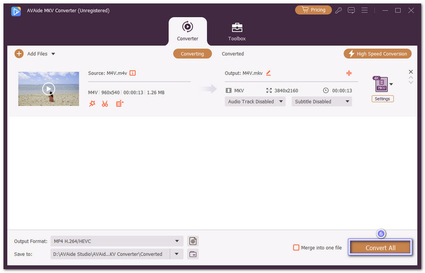Open the output format settings gear icon
The width and height of the screenshot is (425, 273).
pos(193,241)
